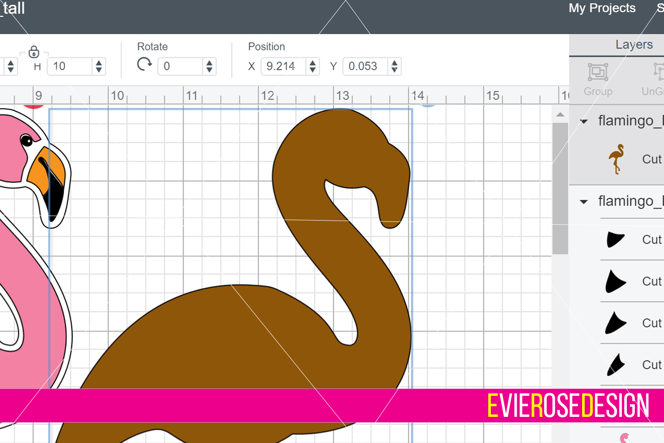Click the smallest black beak layer thumbnail
The image size is (664, 443).
[x=615, y=364]
